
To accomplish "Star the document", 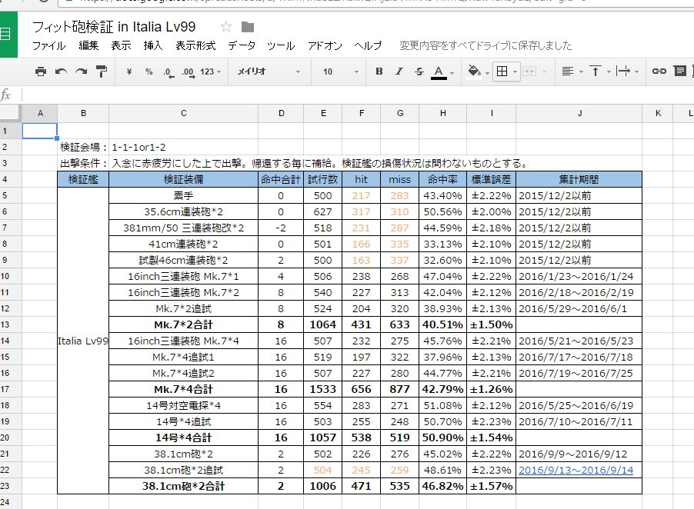I will click(x=226, y=27).
